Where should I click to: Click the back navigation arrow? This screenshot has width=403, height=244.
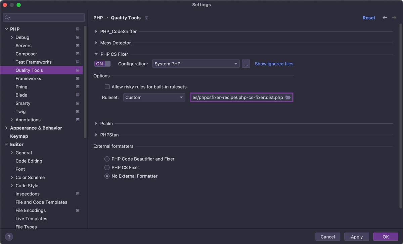pos(385,17)
